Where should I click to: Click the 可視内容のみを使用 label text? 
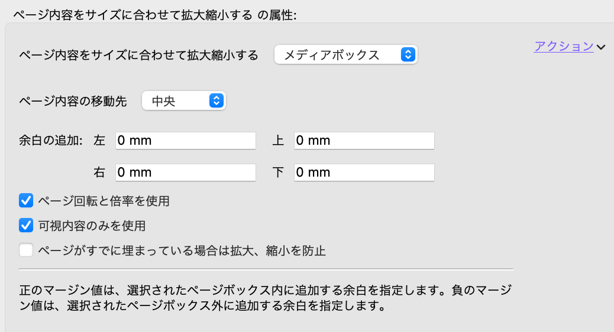[x=91, y=225]
